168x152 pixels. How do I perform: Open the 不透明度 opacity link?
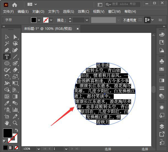pyautogui.click(x=130, y=20)
